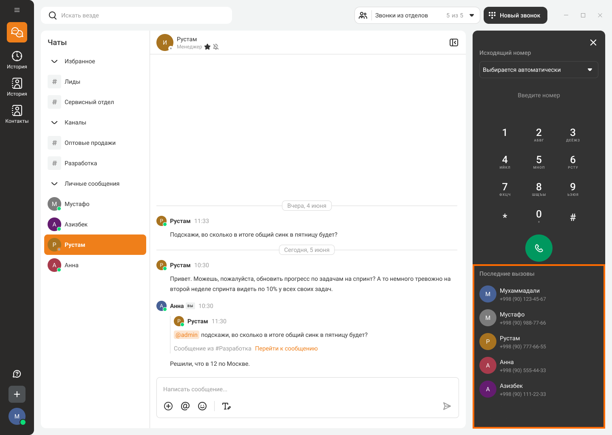Click the Новый звонок button

pos(515,15)
